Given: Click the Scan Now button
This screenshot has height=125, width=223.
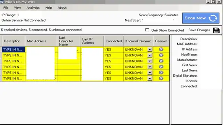Looking at the screenshot, I should pos(201,18).
